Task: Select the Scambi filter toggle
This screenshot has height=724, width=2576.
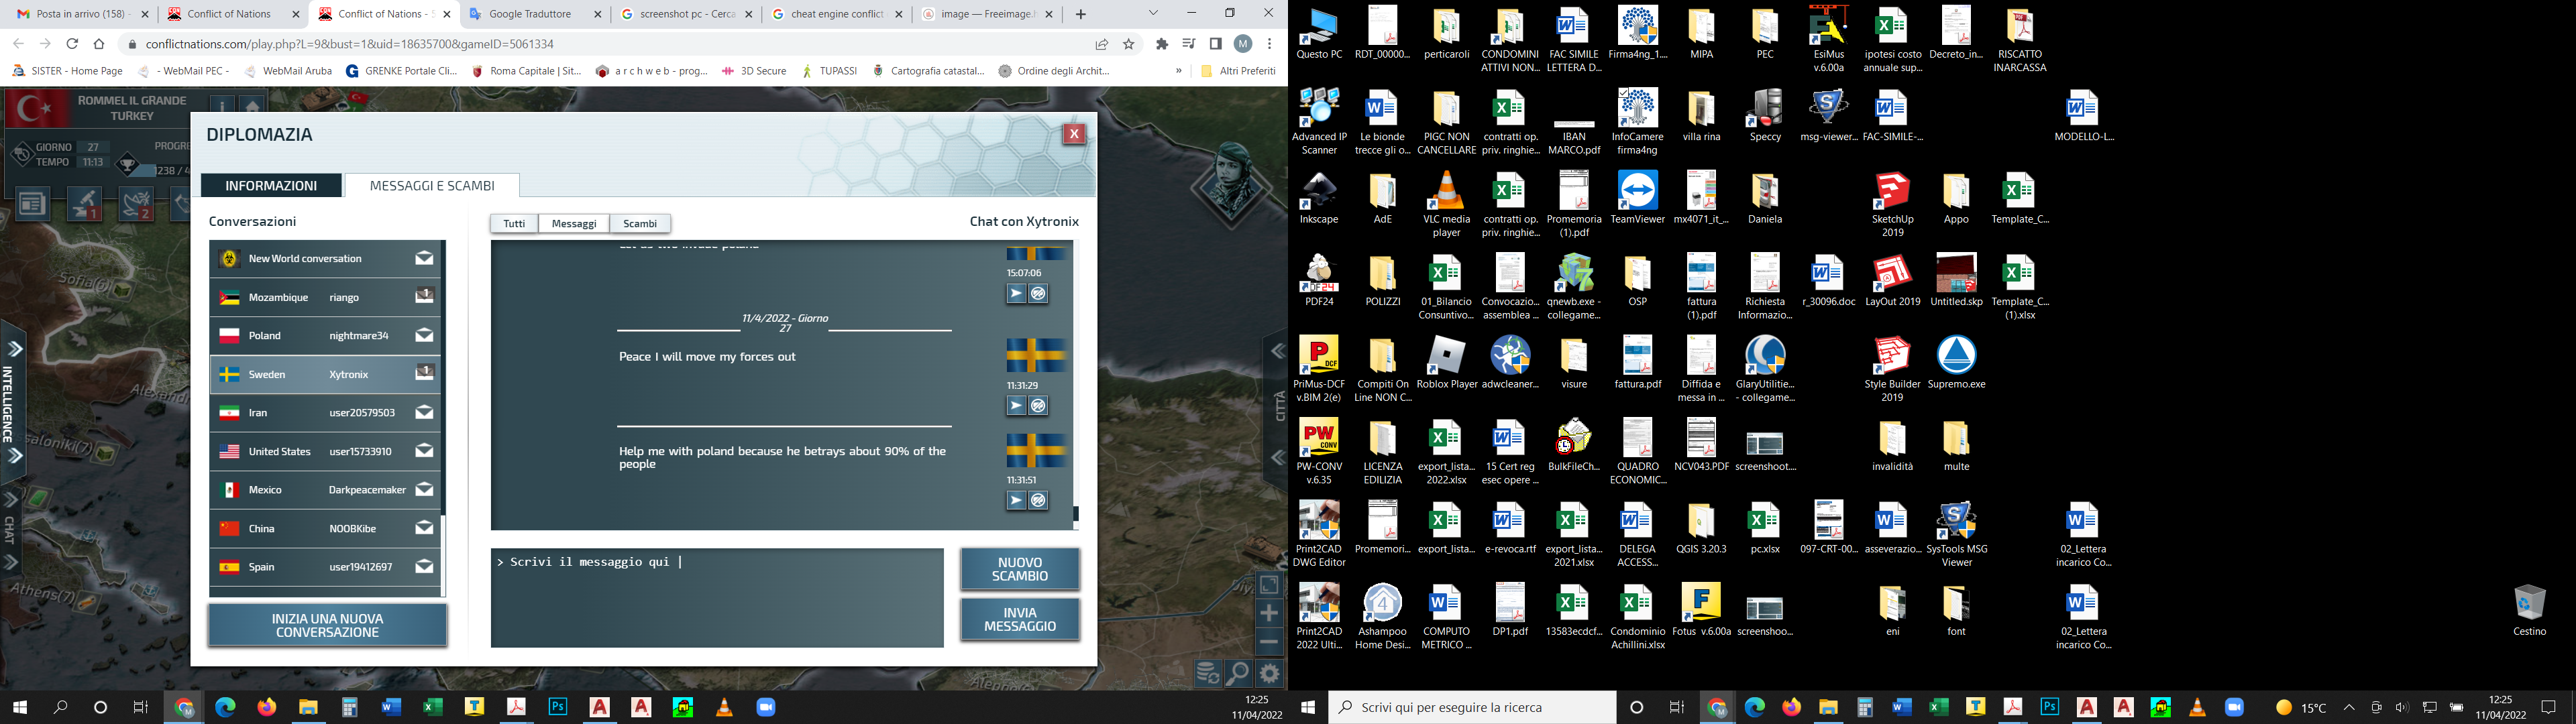Action: point(640,224)
